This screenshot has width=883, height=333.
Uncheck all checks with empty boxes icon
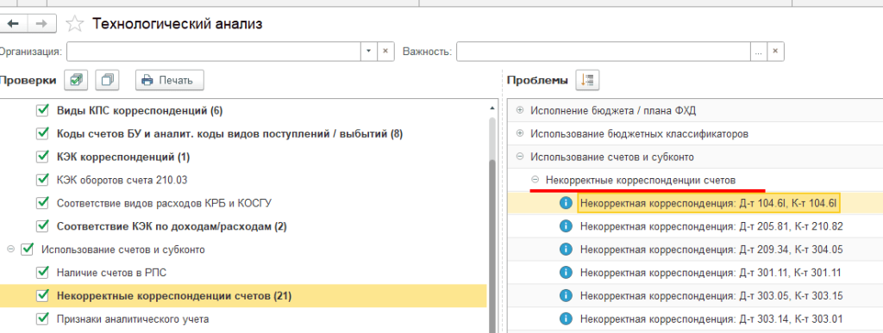point(107,80)
